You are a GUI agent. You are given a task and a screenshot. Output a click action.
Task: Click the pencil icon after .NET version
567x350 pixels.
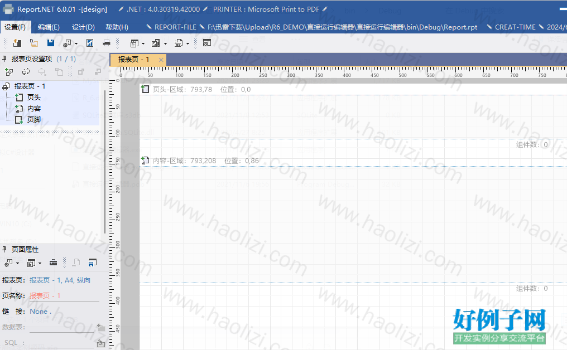coord(205,9)
